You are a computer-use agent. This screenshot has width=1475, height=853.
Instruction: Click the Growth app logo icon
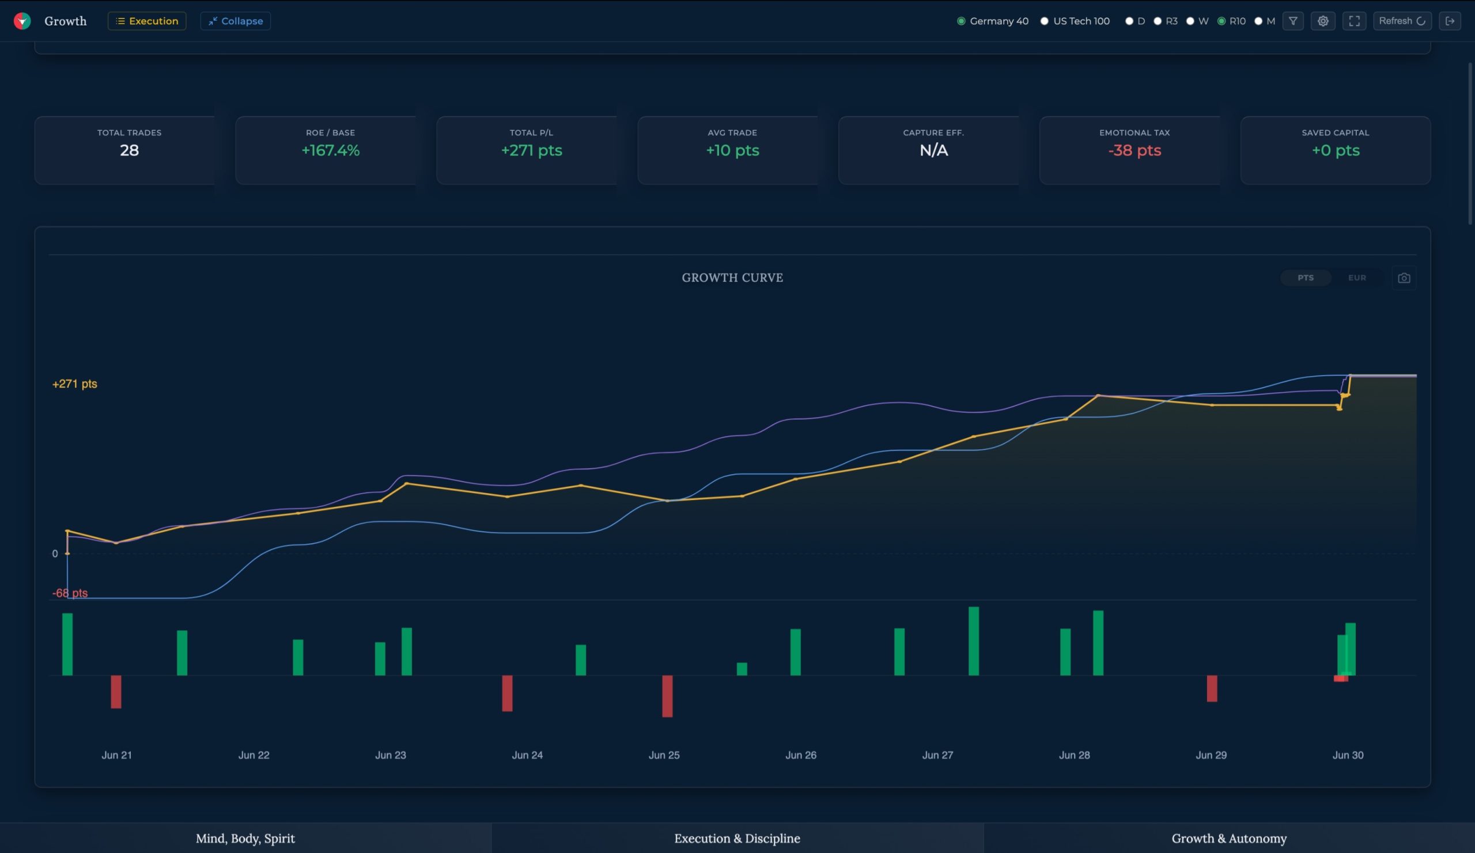22,21
